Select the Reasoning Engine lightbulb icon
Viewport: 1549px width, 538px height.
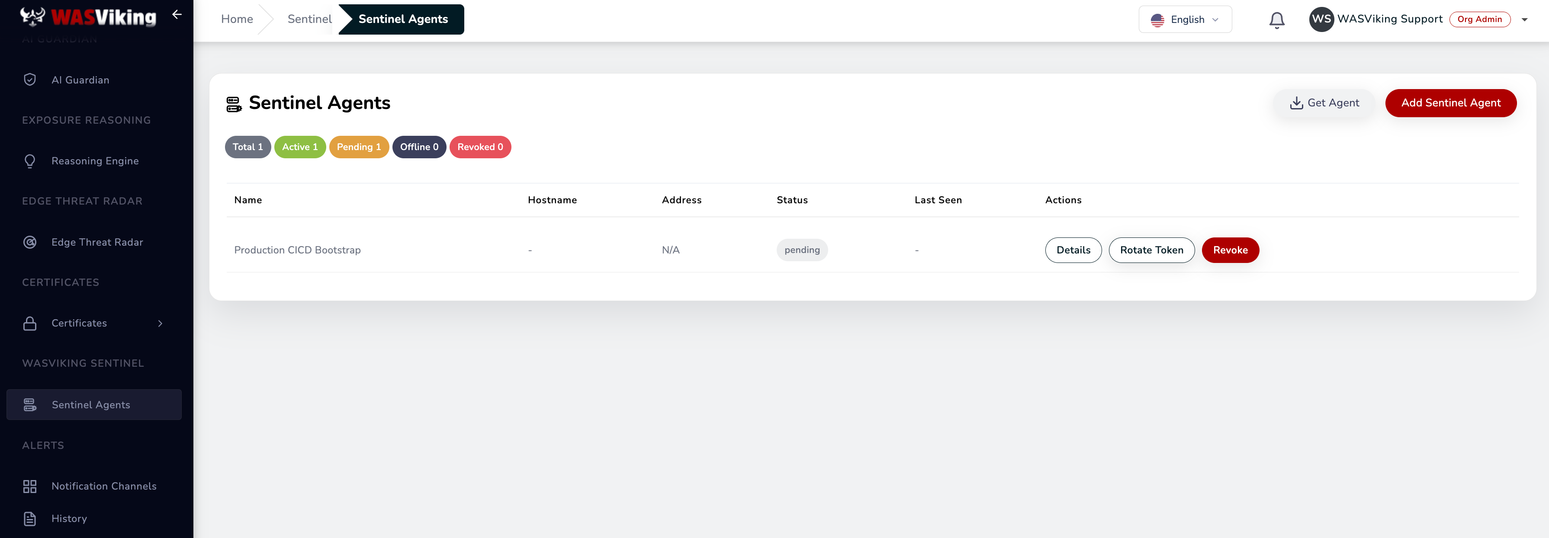click(x=30, y=161)
